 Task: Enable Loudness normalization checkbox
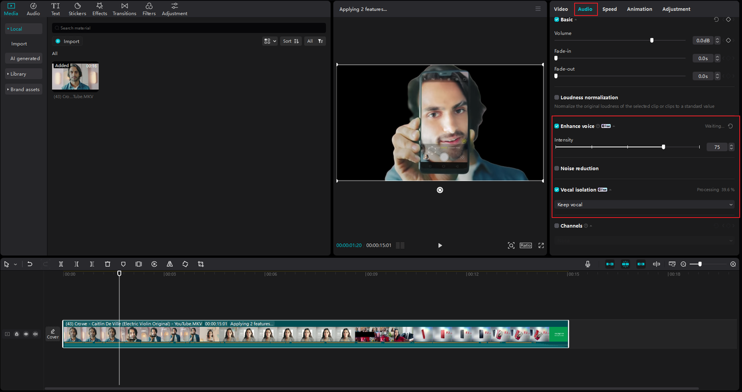[x=556, y=98]
